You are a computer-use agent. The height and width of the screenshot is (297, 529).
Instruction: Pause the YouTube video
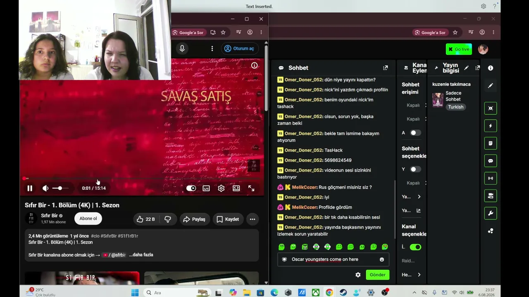(30, 188)
